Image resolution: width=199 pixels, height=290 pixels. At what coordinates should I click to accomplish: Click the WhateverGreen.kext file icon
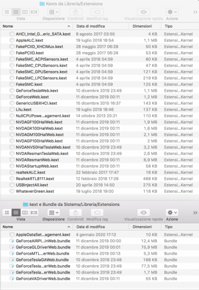12,191
